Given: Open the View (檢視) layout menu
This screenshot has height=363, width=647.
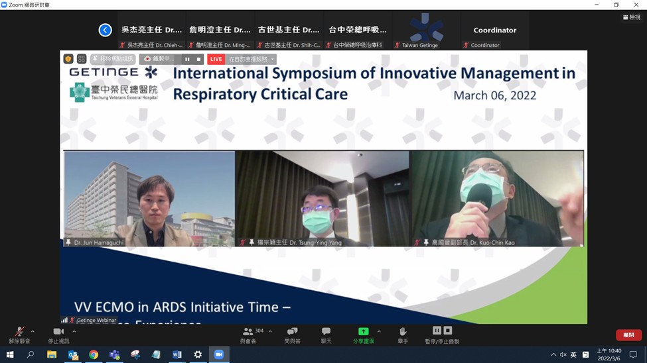Looking at the screenshot, I should [x=632, y=17].
